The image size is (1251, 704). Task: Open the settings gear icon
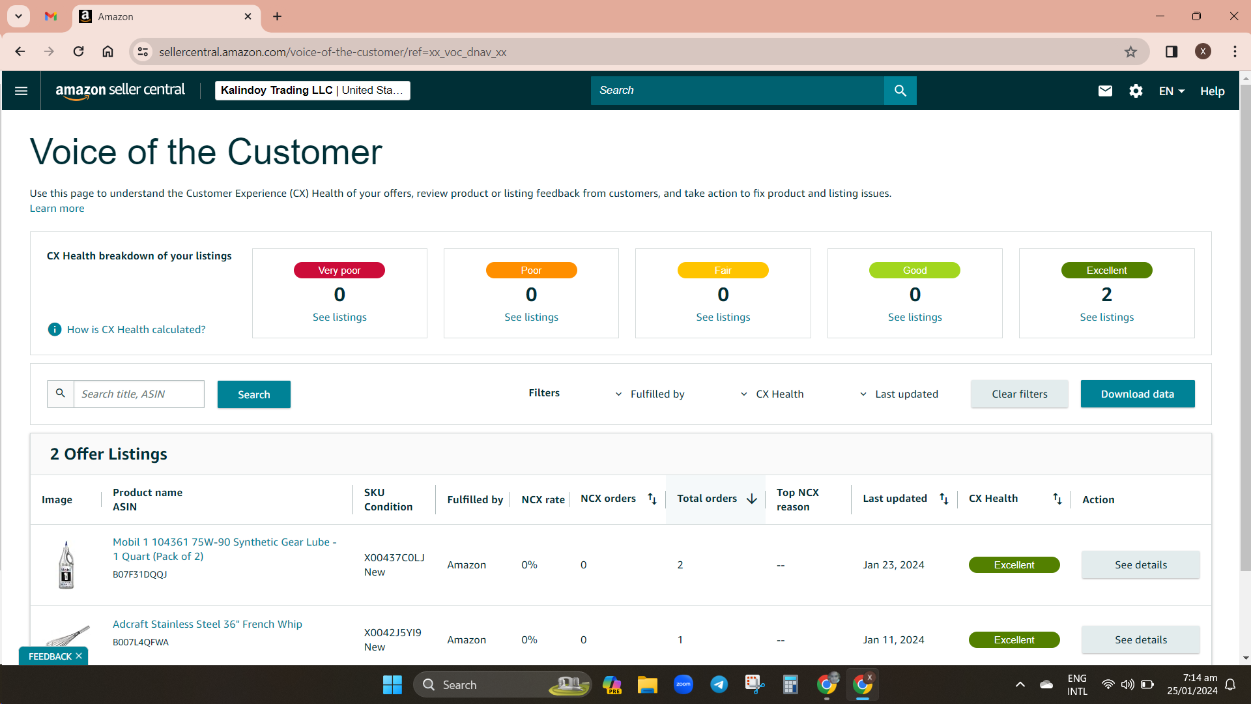(x=1136, y=91)
